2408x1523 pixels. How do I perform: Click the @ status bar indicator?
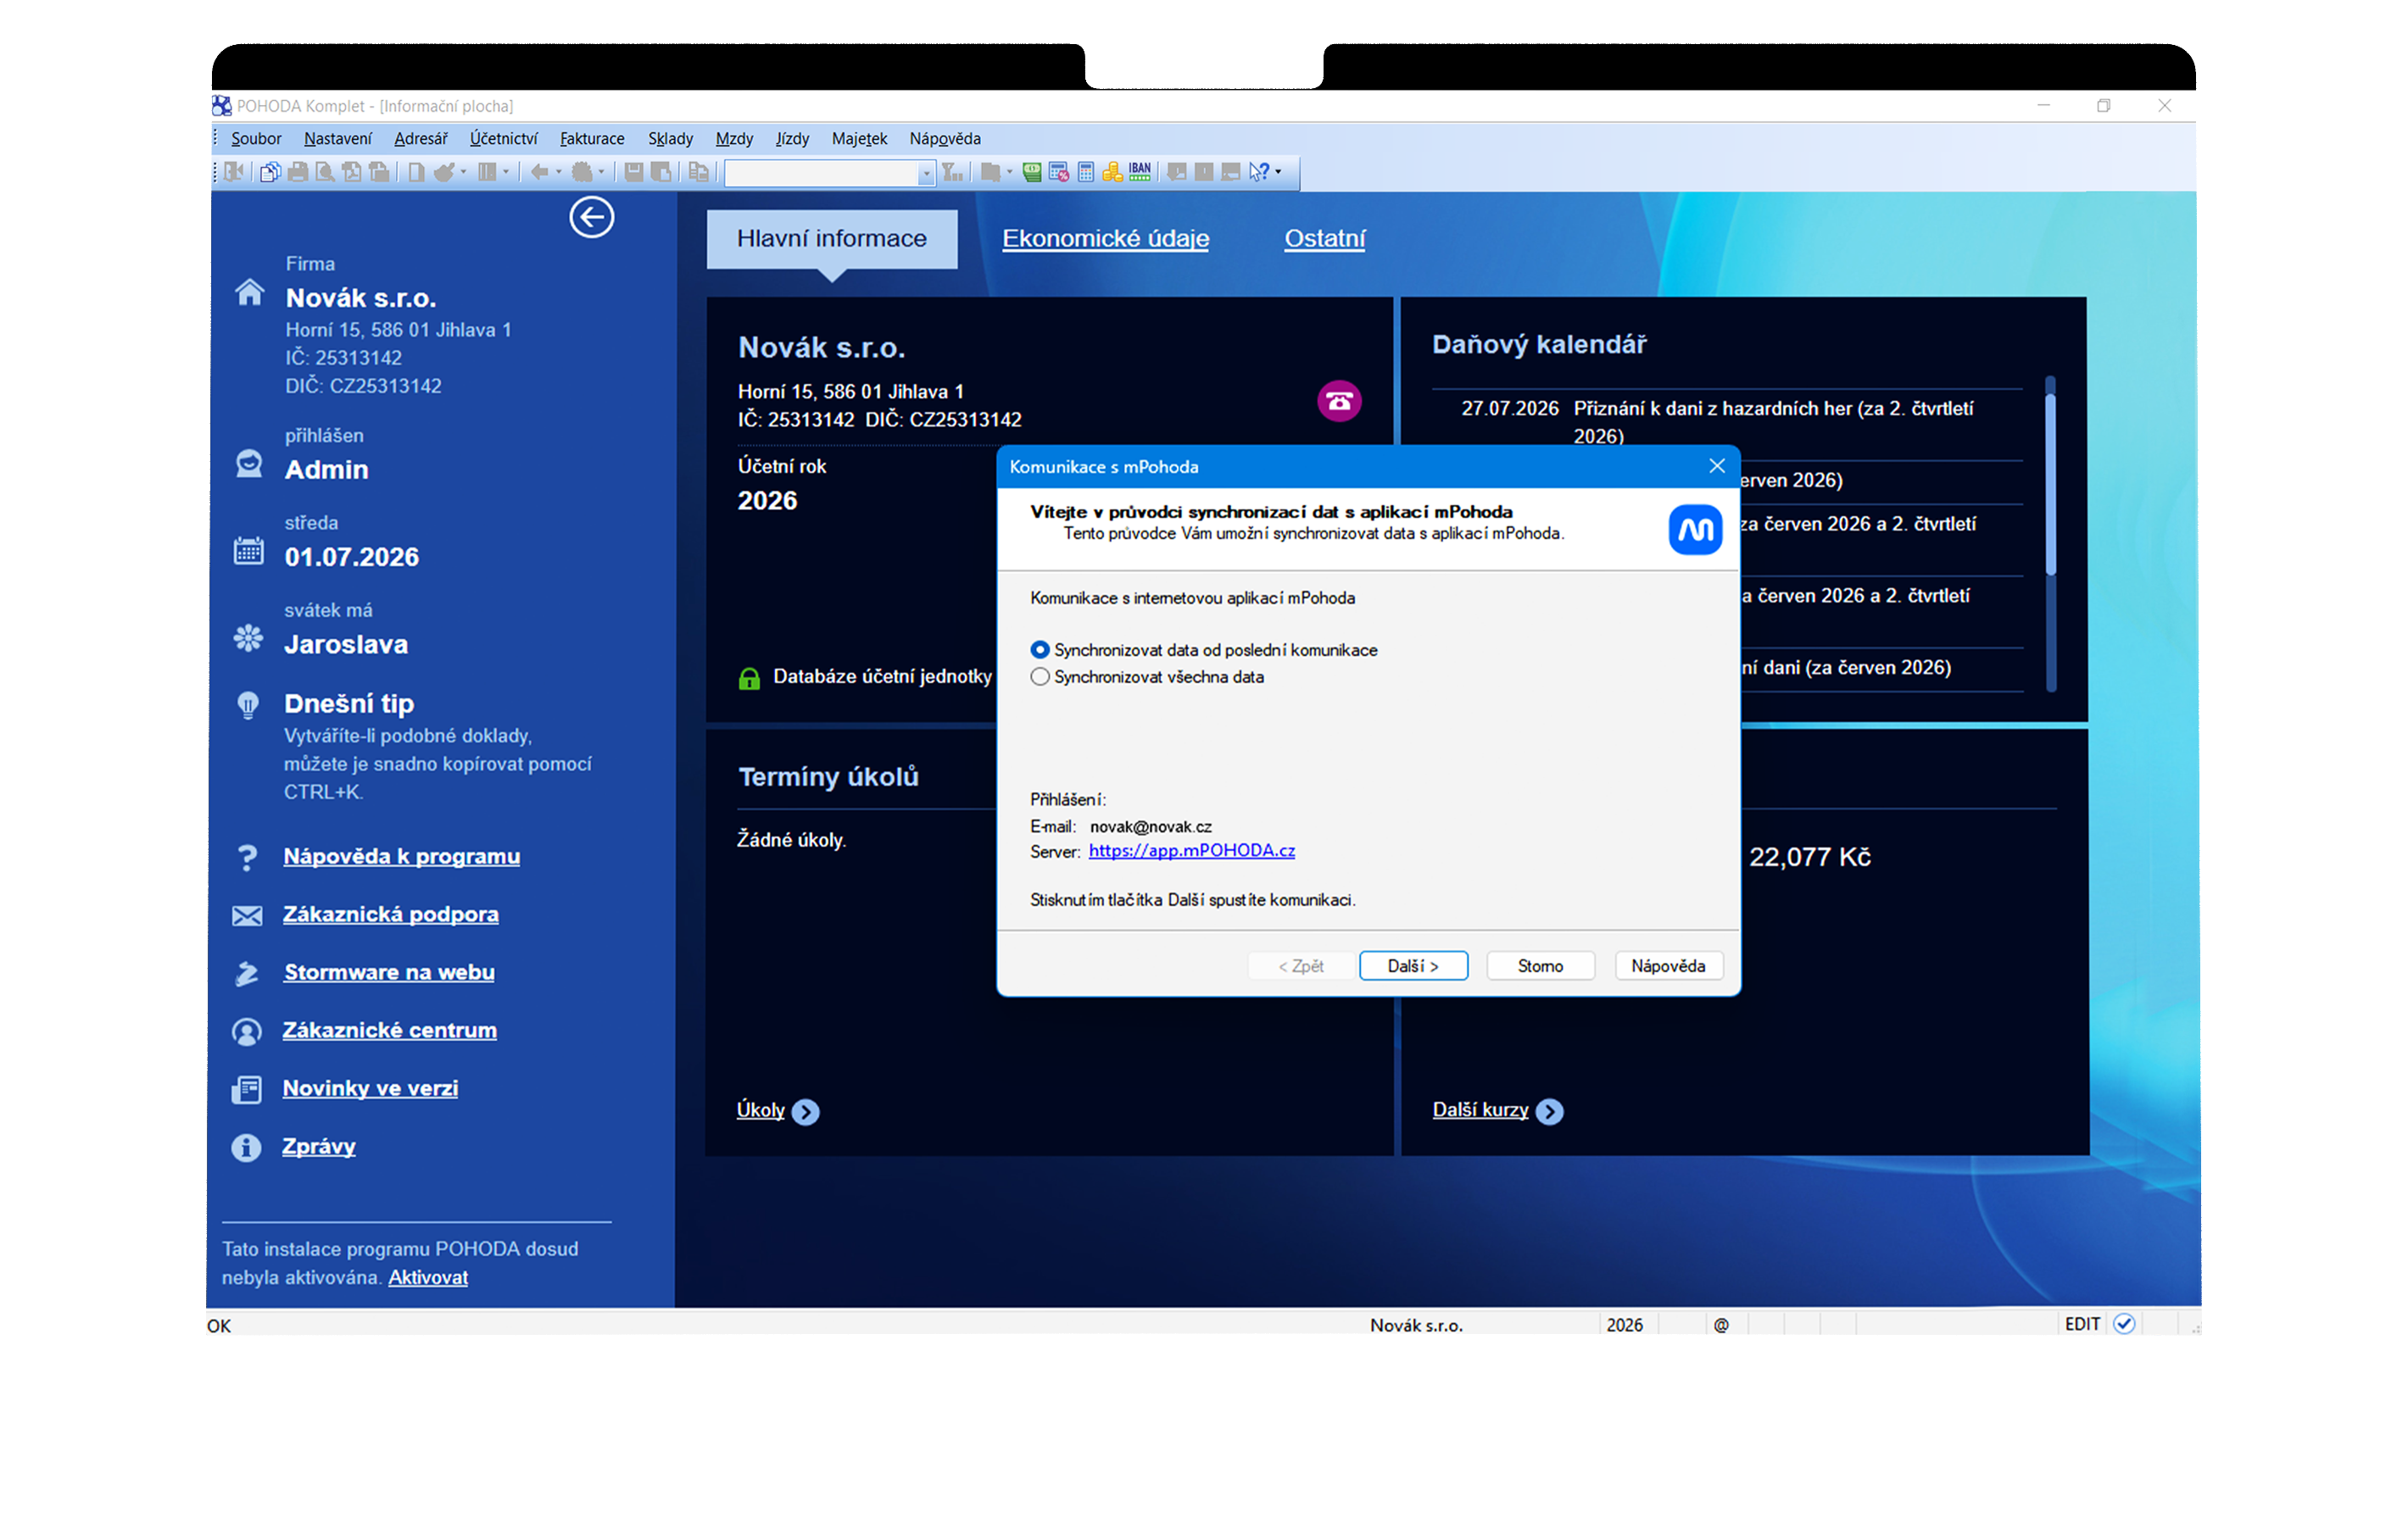tap(1721, 1324)
